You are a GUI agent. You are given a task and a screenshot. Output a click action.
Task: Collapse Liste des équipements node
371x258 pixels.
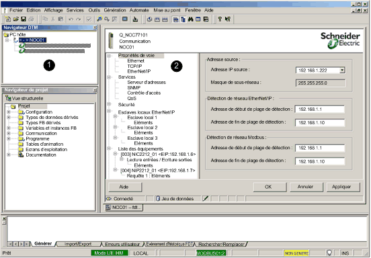[109, 148]
